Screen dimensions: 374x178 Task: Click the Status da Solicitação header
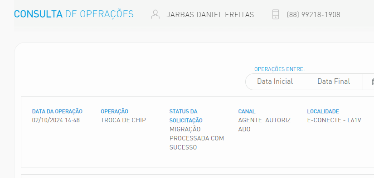coord(186,116)
